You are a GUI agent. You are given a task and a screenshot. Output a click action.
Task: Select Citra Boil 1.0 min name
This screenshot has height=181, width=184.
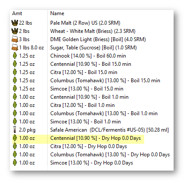click(x=82, y=105)
